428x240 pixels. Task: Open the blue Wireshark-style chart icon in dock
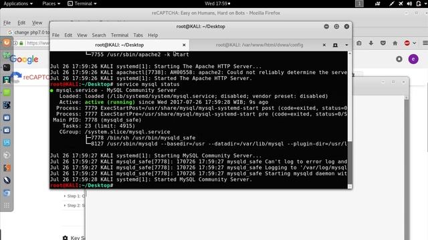point(7,143)
